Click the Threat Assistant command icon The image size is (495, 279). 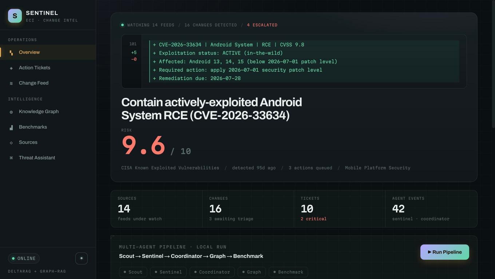point(11,158)
